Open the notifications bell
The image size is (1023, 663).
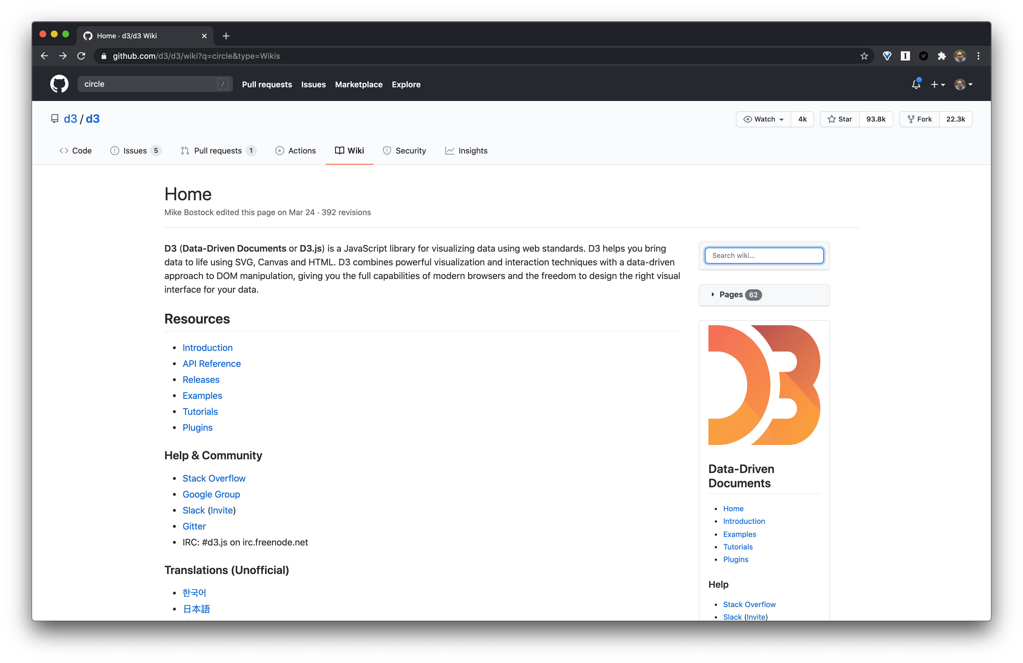(x=916, y=85)
